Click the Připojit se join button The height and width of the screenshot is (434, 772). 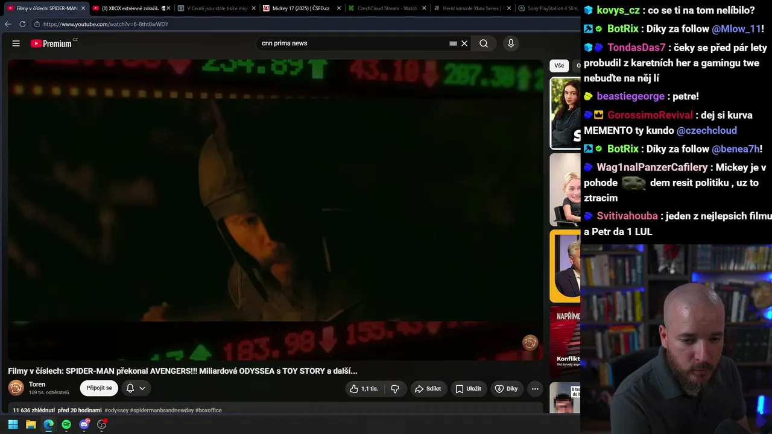[x=99, y=388]
